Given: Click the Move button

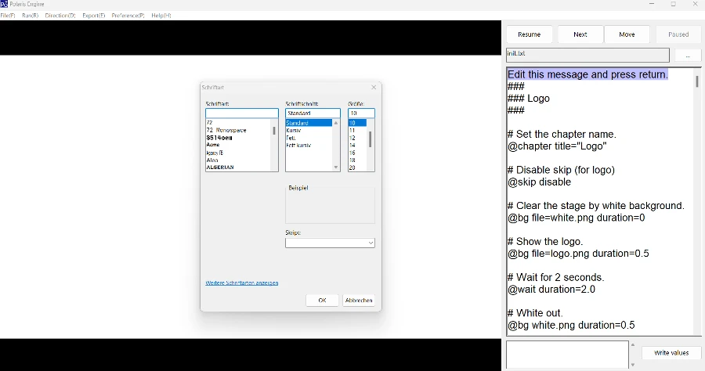Looking at the screenshot, I should coord(627,34).
